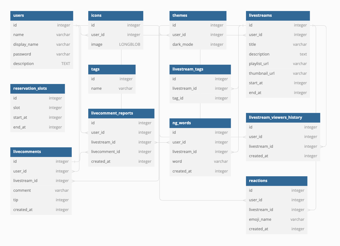
Task: Select the themes table header
Action: click(198, 15)
